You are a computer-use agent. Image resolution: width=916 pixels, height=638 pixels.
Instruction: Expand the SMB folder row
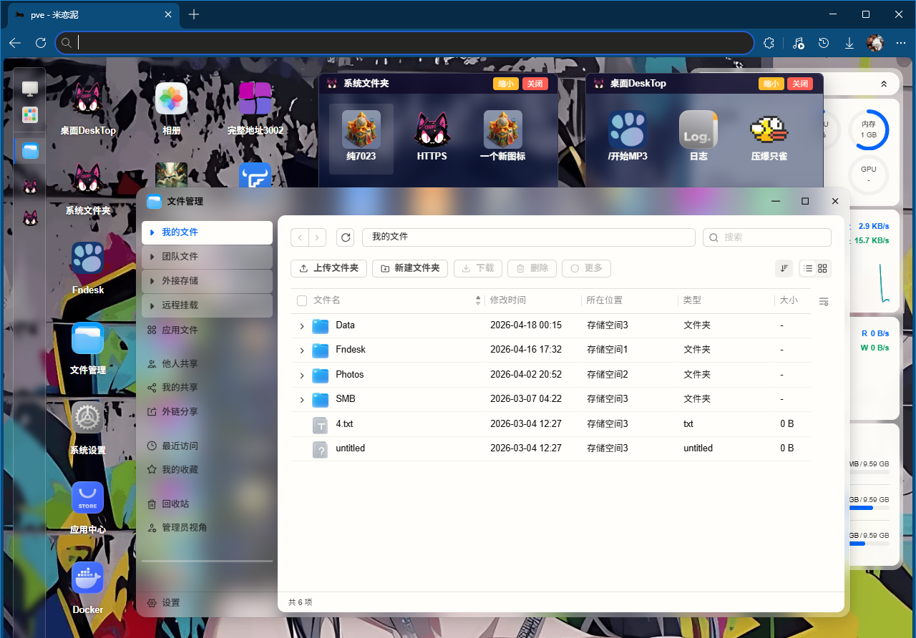pyautogui.click(x=301, y=399)
